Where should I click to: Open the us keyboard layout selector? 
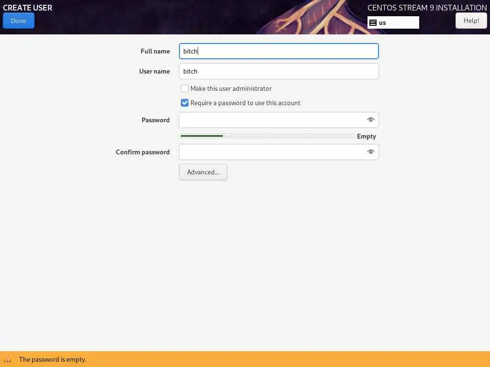(x=393, y=22)
